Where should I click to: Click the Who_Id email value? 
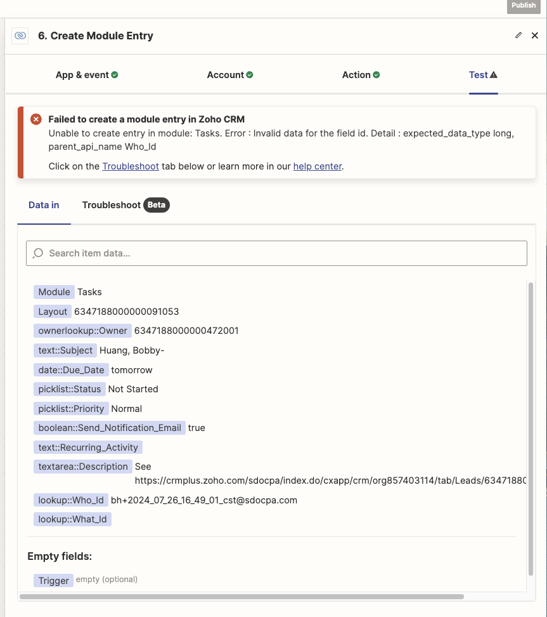[x=204, y=500]
